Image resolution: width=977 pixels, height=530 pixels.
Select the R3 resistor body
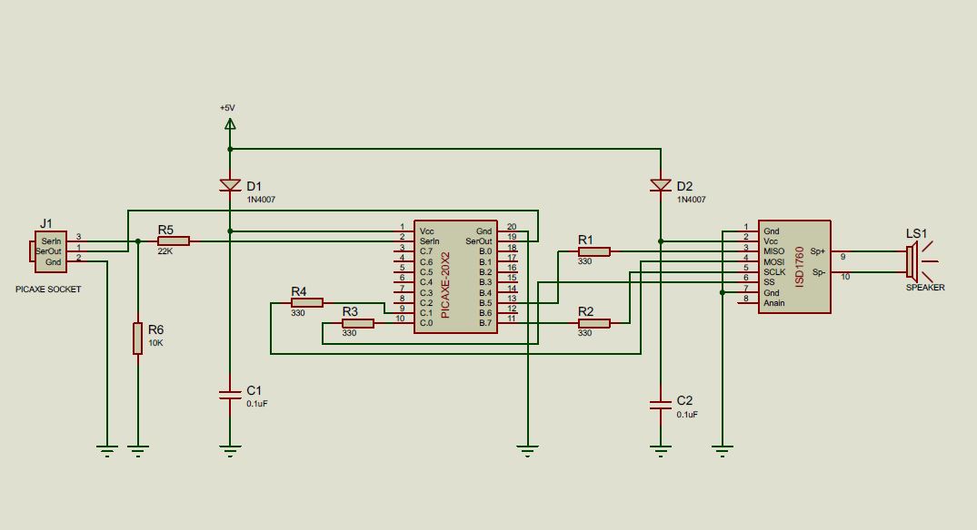358,323
